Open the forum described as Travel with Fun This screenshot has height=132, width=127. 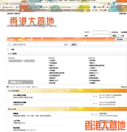click(16, 128)
